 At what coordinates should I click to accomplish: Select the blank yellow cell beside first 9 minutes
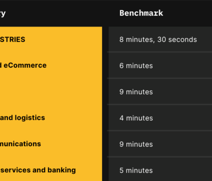51,92
